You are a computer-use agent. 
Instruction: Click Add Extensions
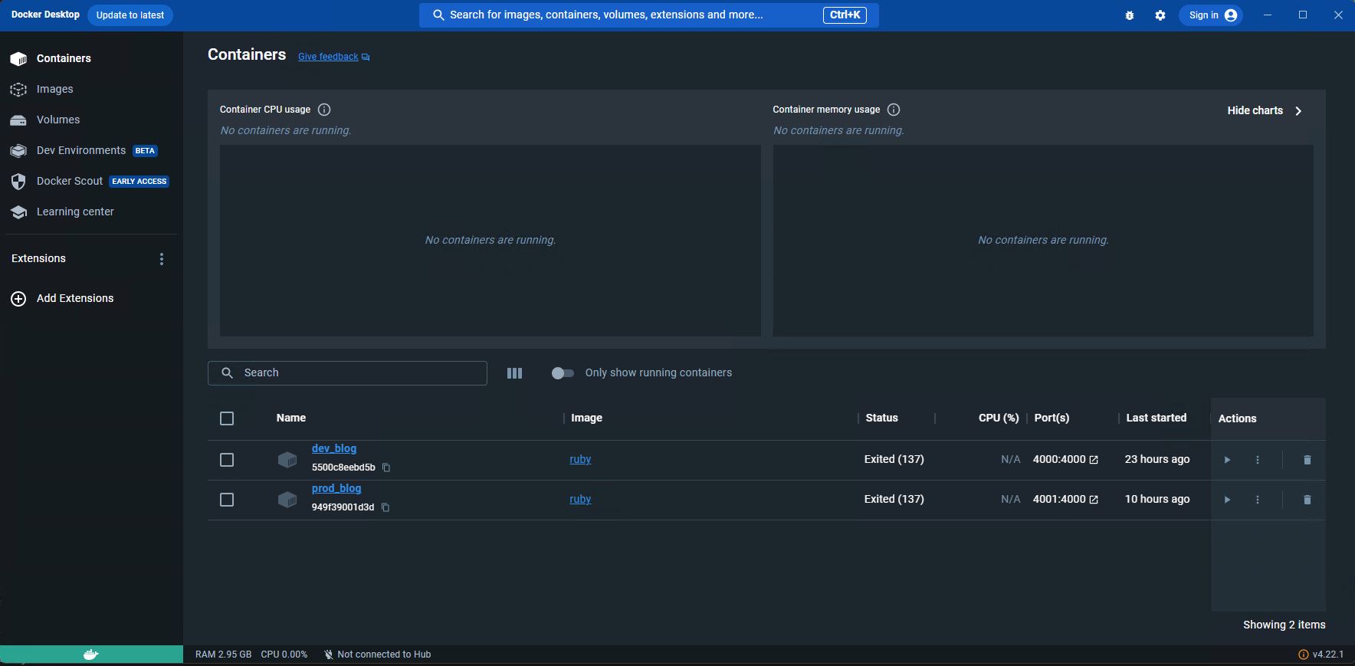coord(63,299)
